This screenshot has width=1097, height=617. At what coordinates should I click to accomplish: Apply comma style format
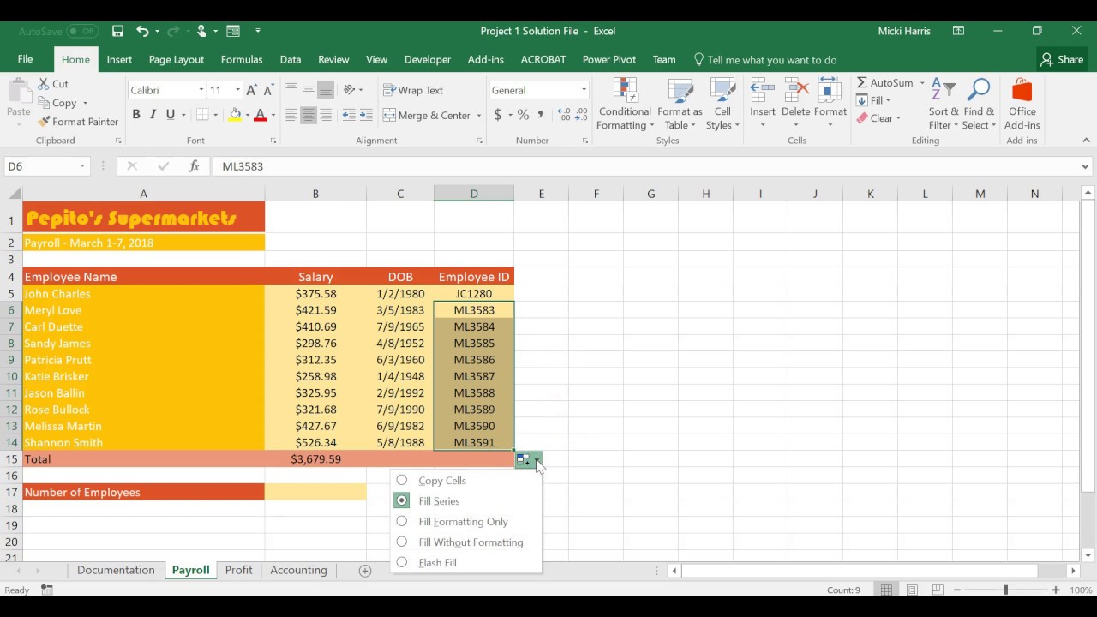coord(540,115)
